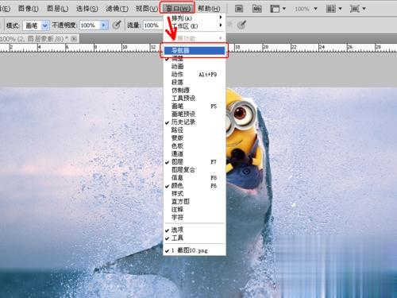Viewport: 397px width, 298px height.
Task: Uncheck the 图层 F7 panel entry
Action: [x=195, y=162]
